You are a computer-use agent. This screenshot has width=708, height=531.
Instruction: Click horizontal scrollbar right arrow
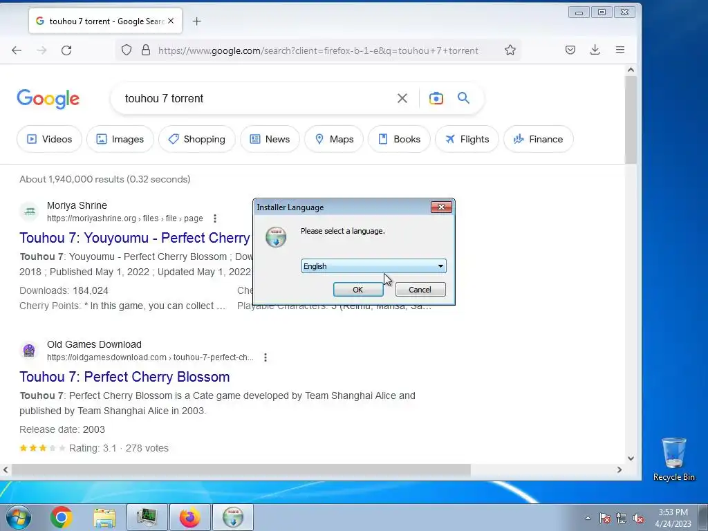[619, 470]
